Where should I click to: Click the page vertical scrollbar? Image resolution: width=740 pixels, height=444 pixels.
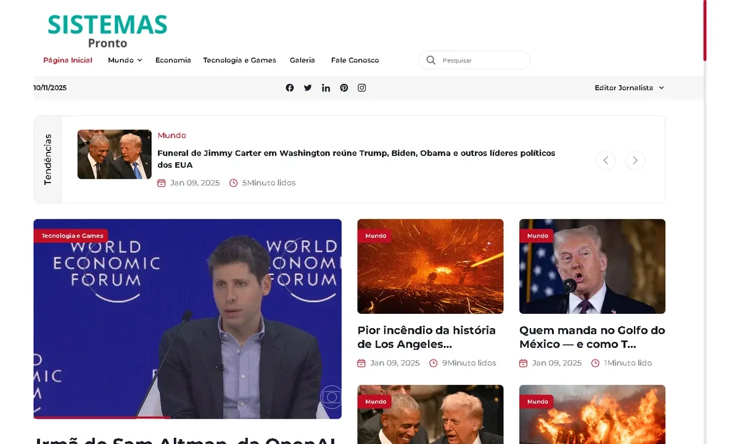(705, 31)
